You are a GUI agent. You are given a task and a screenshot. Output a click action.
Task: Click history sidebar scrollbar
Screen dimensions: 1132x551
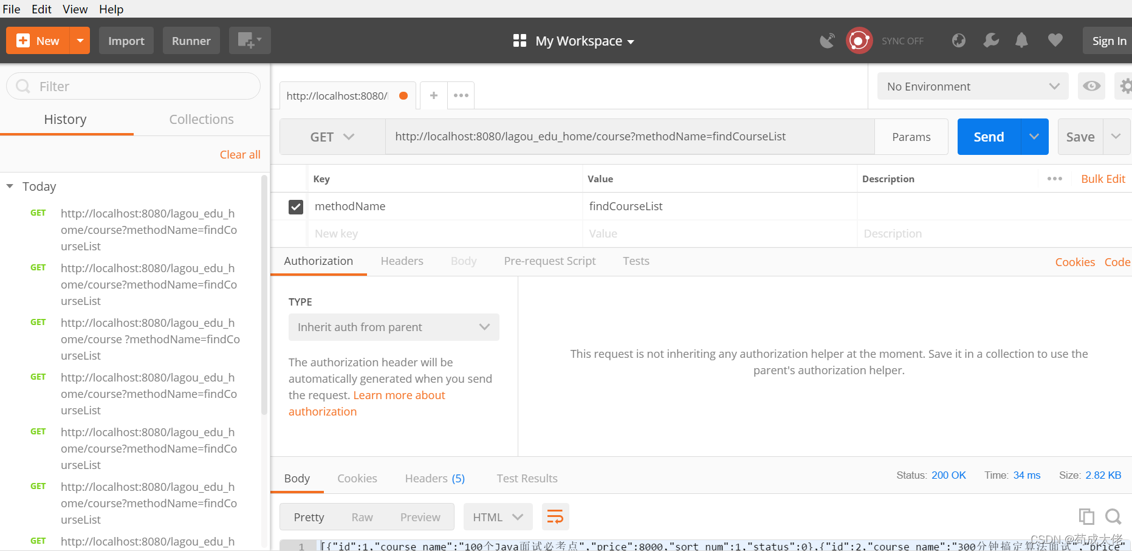point(264,295)
